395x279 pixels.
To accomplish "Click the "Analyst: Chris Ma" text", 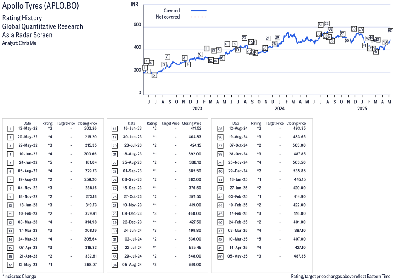I will pyautogui.click(x=19, y=43).
